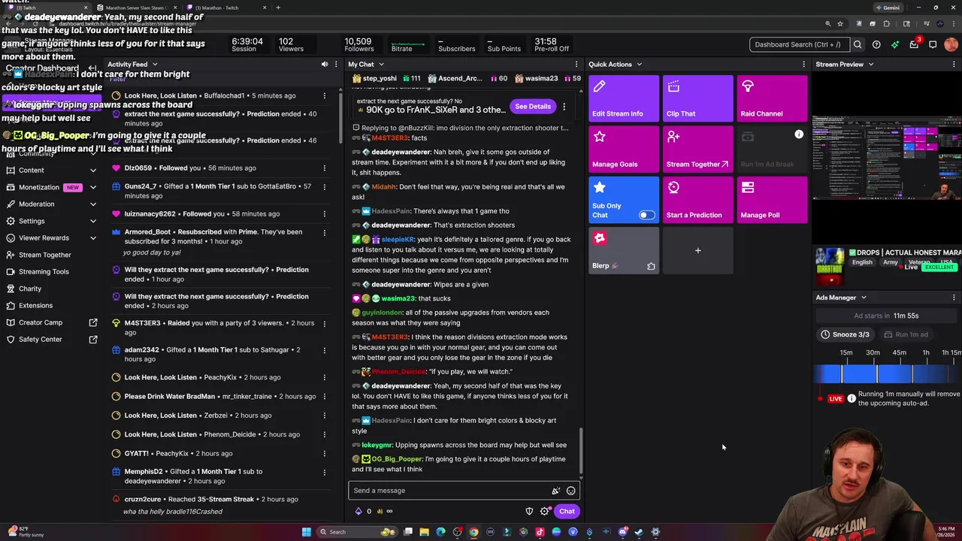The image size is (962, 541).
Task: Open chat settings gear icon
Action: pos(545,512)
